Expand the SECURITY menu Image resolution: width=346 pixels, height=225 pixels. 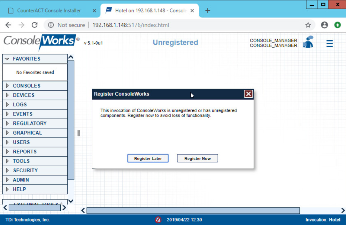[35, 170]
